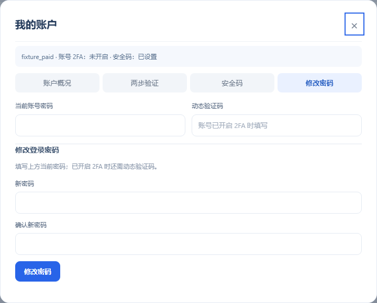Viewport: 377px width, 303px height.
Task: Switch to the 账户概况 tab
Action: (57, 83)
